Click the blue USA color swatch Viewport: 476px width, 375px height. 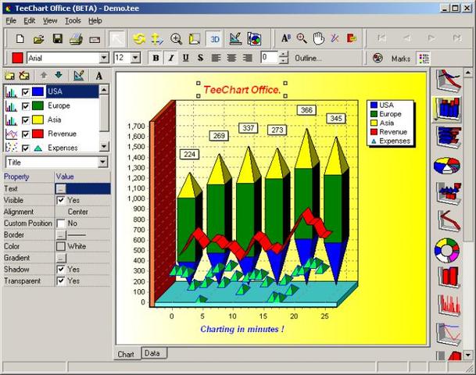pos(38,91)
